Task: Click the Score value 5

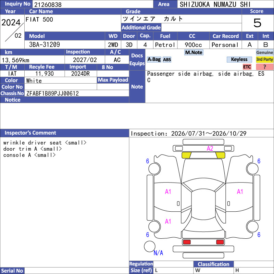Action: tap(258, 23)
